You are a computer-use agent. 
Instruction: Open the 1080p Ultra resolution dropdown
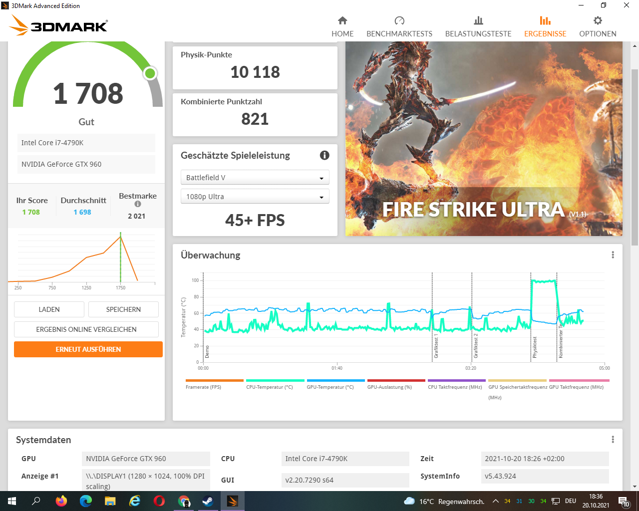click(255, 197)
